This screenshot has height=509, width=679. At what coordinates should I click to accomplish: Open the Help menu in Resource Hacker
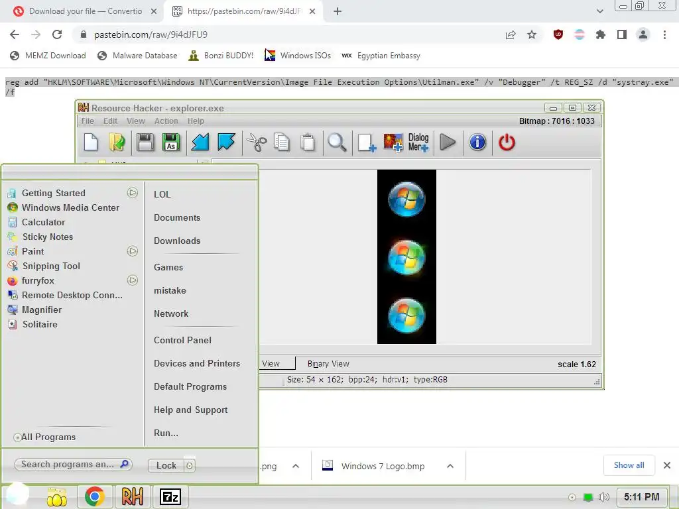196,121
